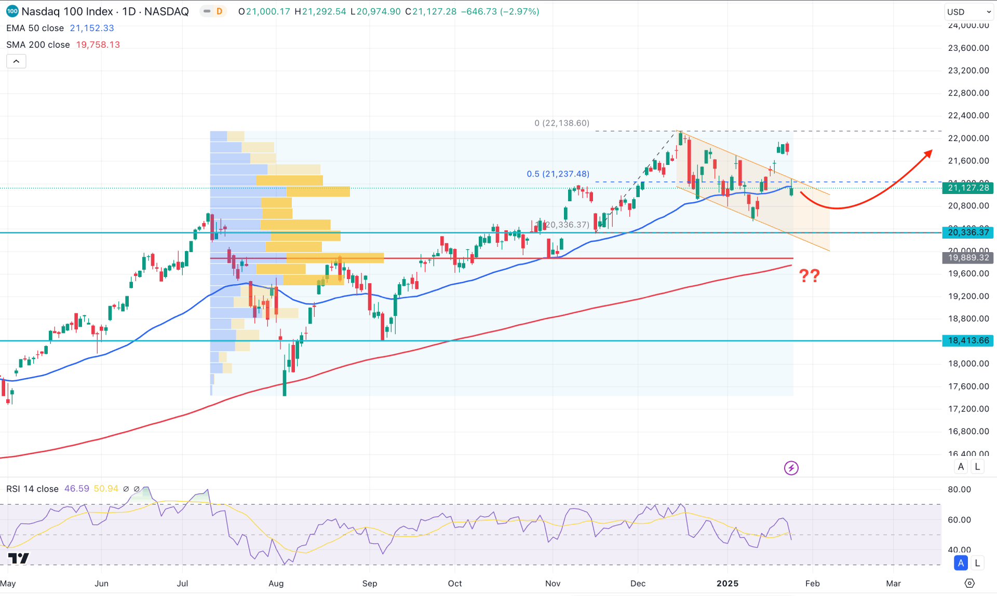Click the 17,600.00 price axis label
997x596 pixels.
pos(968,386)
